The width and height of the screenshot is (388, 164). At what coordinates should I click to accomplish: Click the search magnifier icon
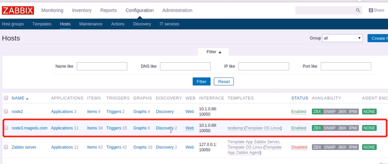coord(358,10)
